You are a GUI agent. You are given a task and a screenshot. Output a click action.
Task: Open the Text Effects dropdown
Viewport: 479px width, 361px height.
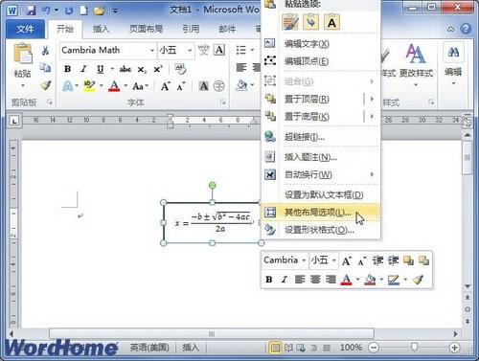click(77, 86)
